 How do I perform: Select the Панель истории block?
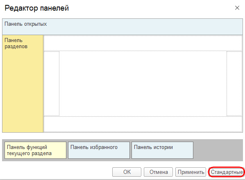tap(162, 150)
